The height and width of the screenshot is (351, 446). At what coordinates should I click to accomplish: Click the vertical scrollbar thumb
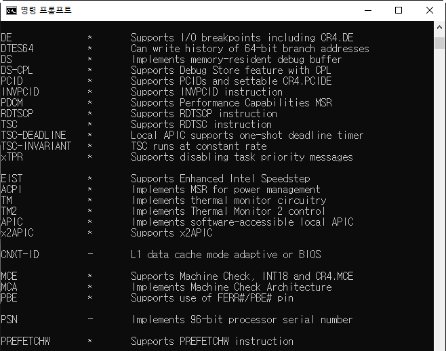[x=439, y=43]
